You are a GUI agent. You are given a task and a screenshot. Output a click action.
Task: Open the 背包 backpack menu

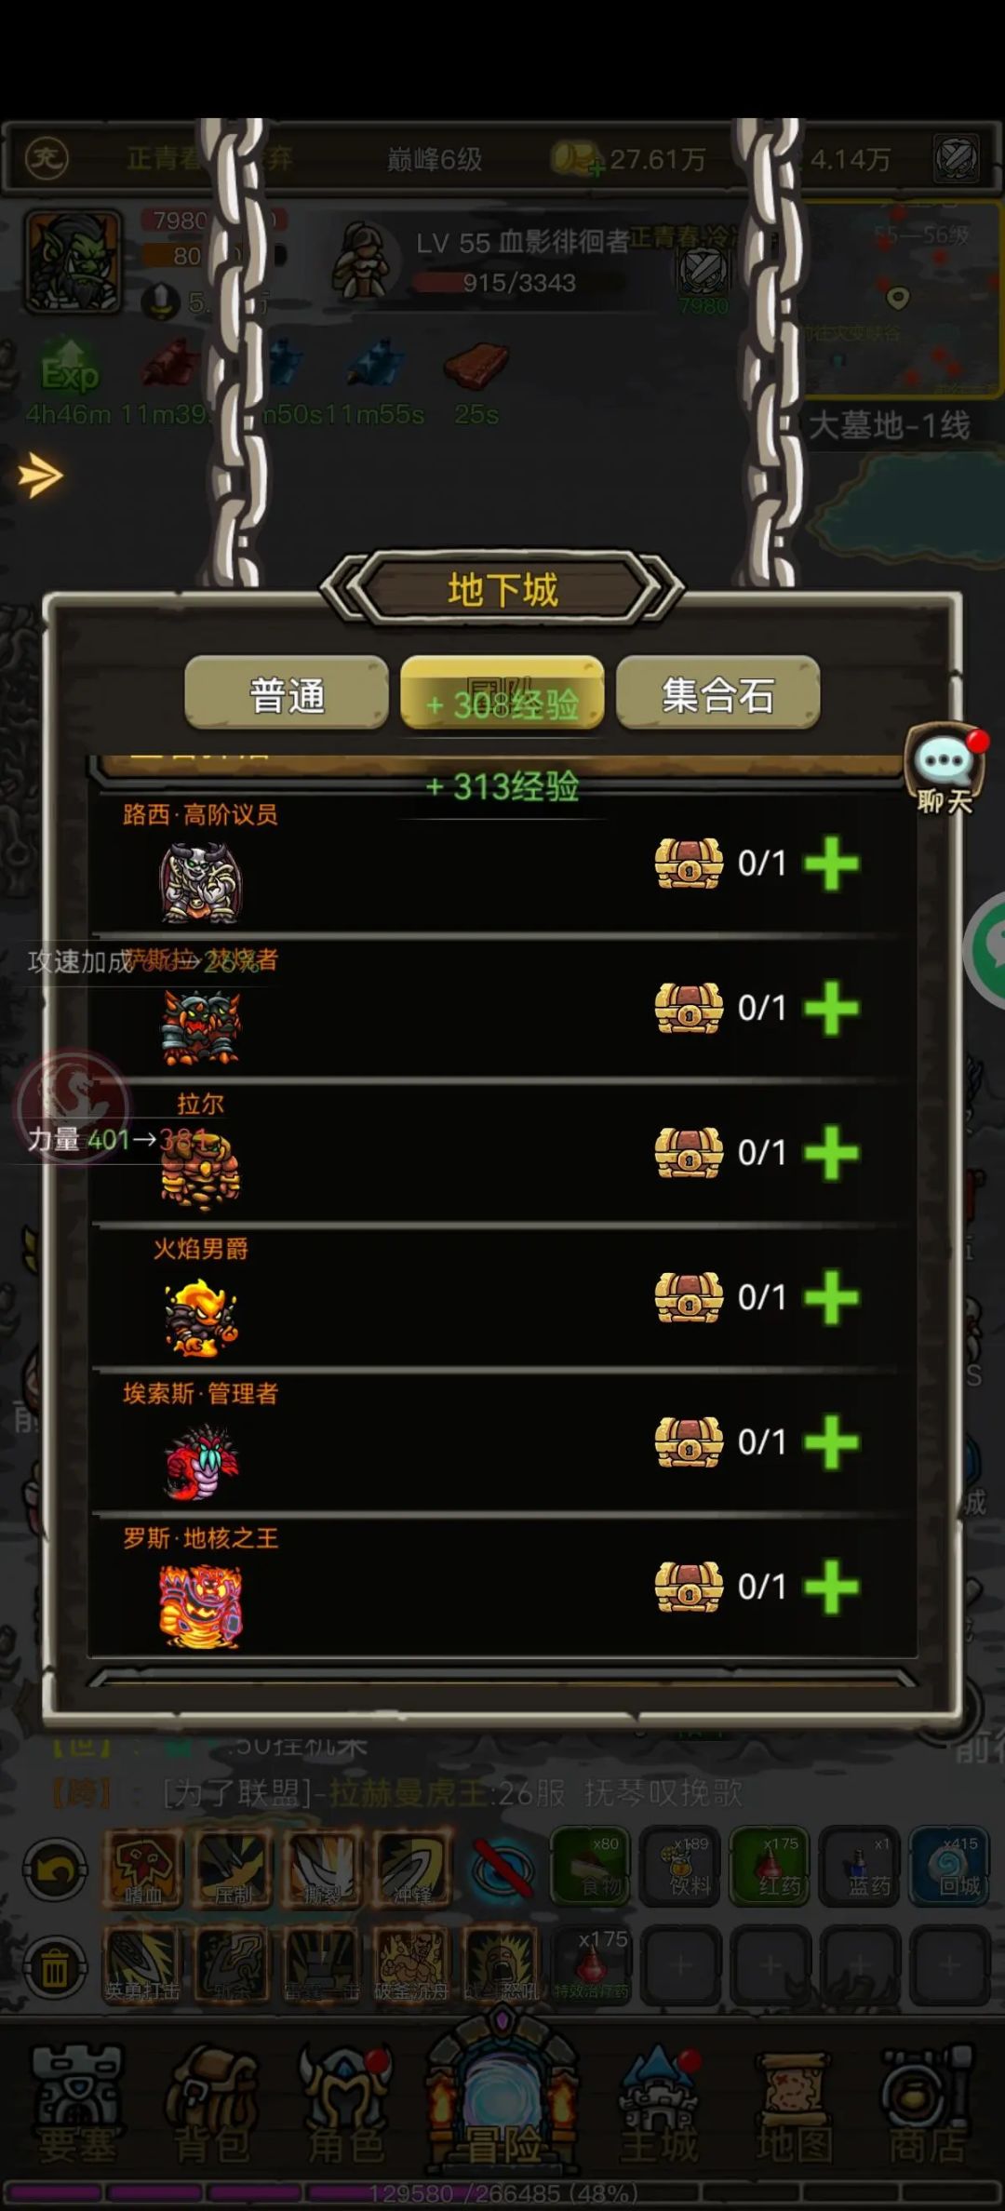(212, 2104)
